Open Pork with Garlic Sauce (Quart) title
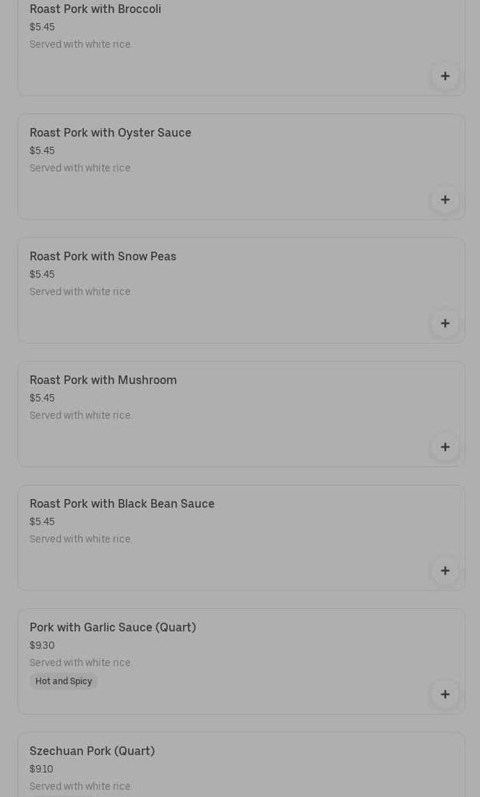Viewport: 480px width, 797px height. [x=113, y=628]
